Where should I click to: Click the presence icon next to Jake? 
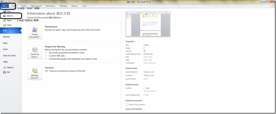click(x=144, y=88)
